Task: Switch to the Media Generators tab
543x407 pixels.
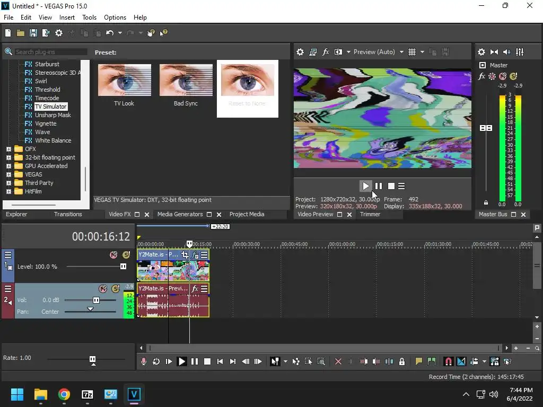Action: click(x=180, y=214)
